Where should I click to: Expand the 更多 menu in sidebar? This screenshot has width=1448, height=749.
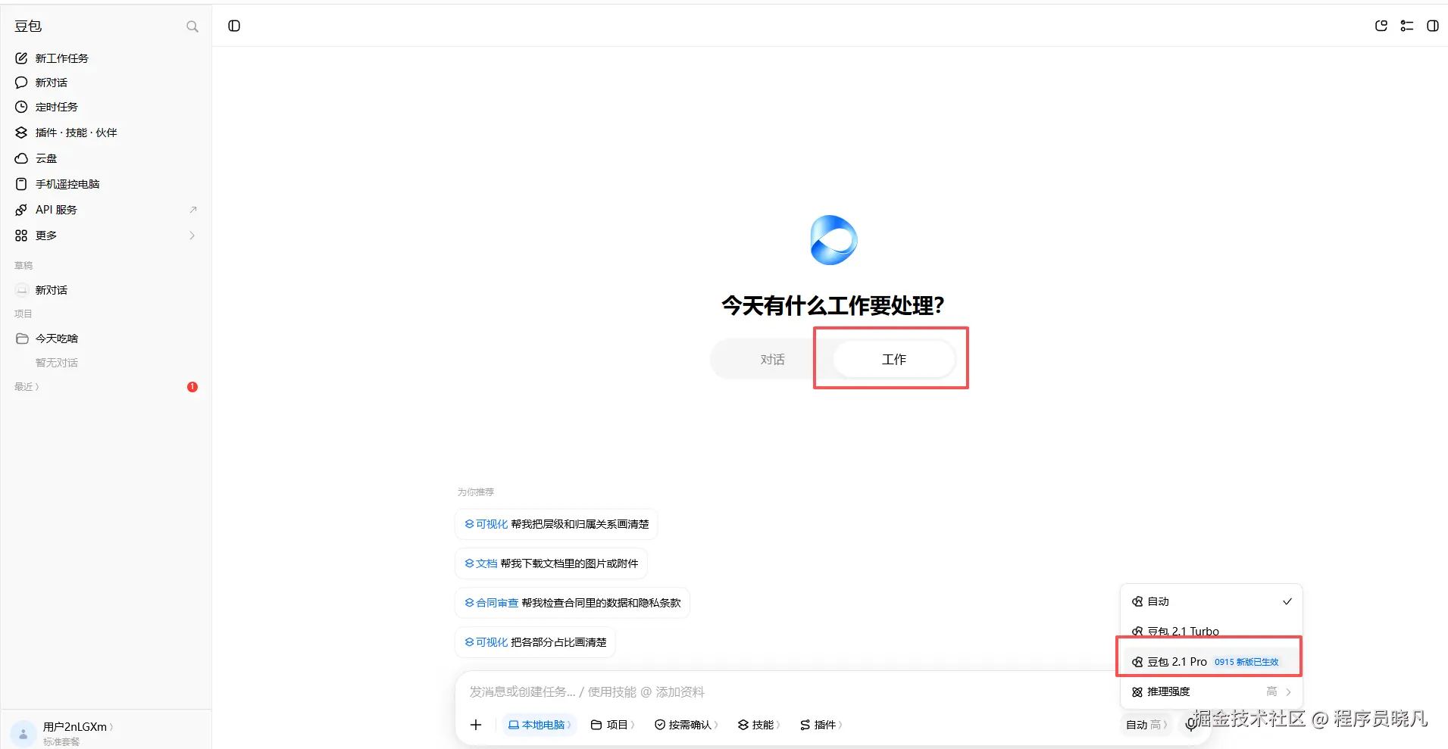tap(105, 236)
